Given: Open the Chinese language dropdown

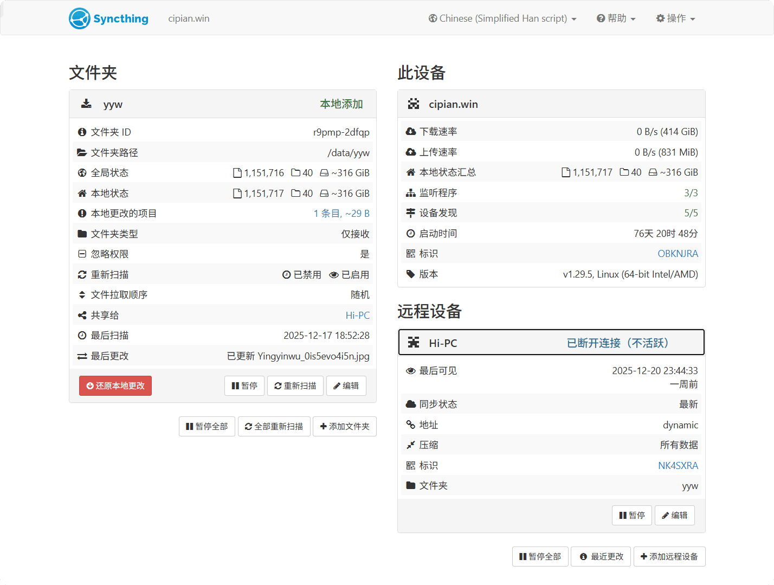Looking at the screenshot, I should (x=502, y=18).
